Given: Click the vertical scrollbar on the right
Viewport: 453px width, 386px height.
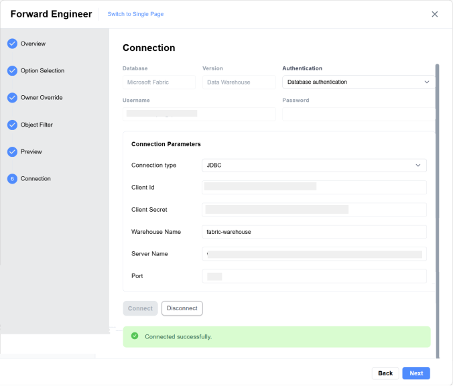Looking at the screenshot, I should (437, 211).
